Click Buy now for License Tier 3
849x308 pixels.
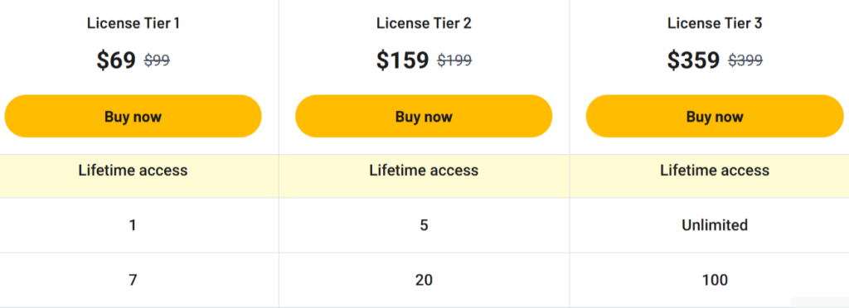[x=715, y=116]
